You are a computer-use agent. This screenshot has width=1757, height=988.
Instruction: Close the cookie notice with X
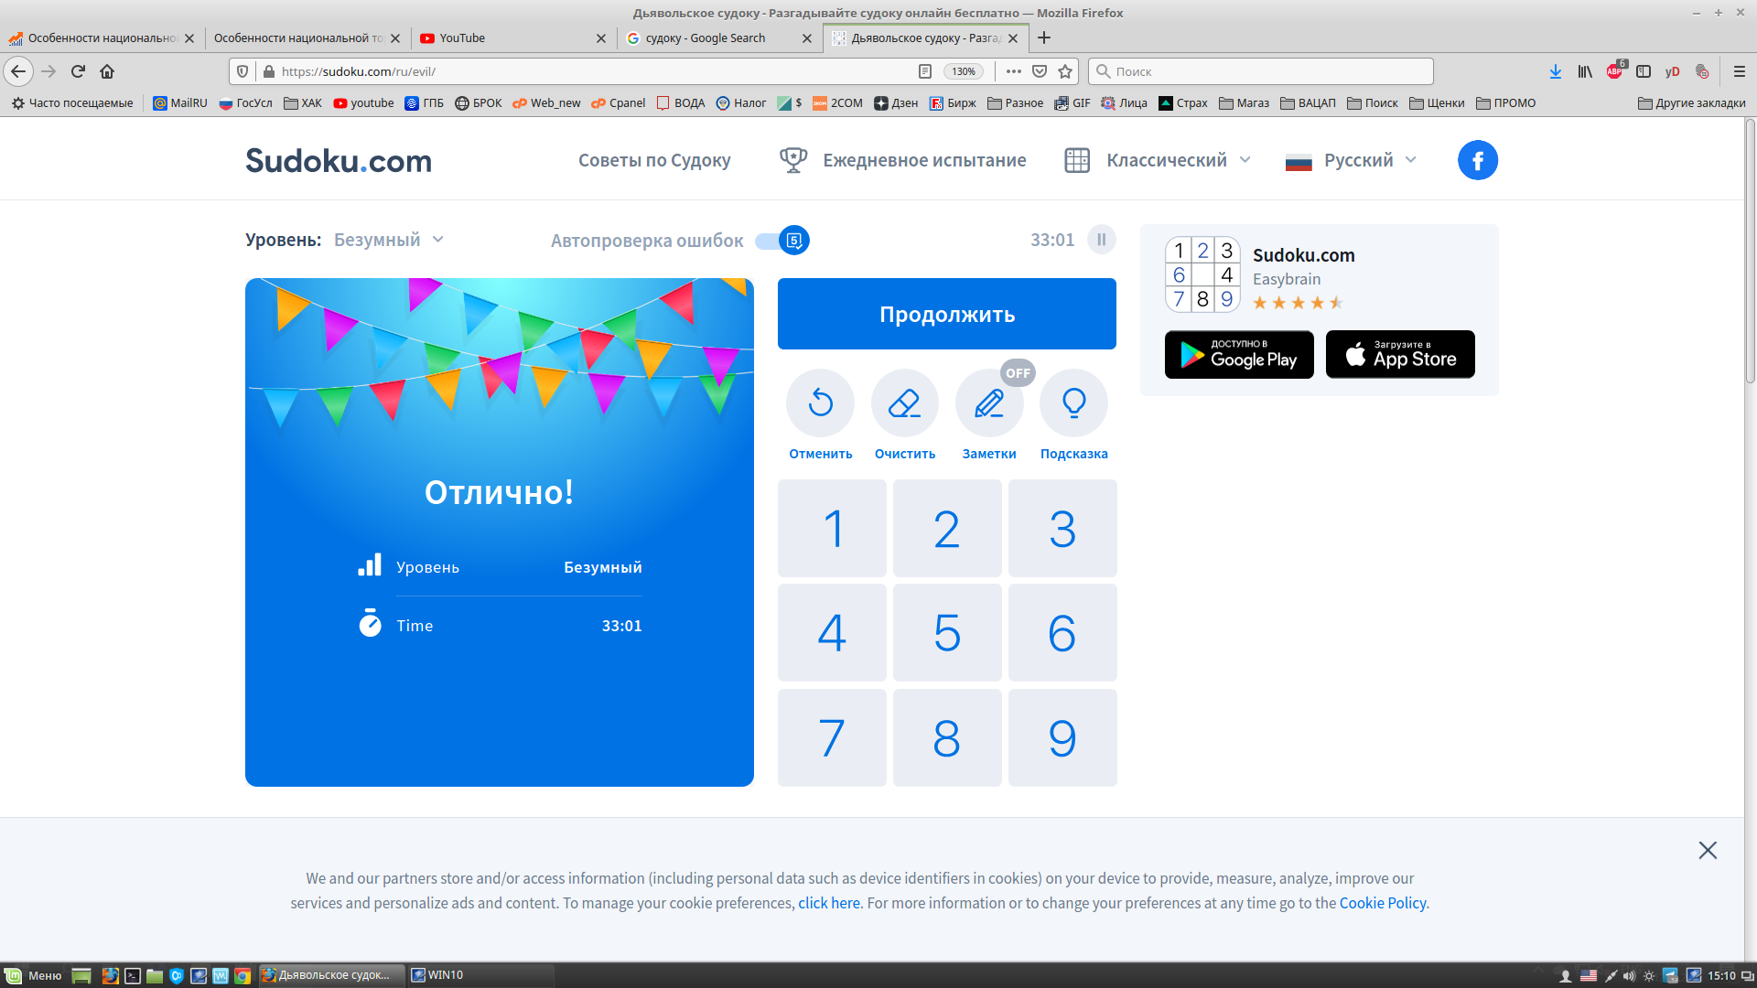pyautogui.click(x=1707, y=850)
